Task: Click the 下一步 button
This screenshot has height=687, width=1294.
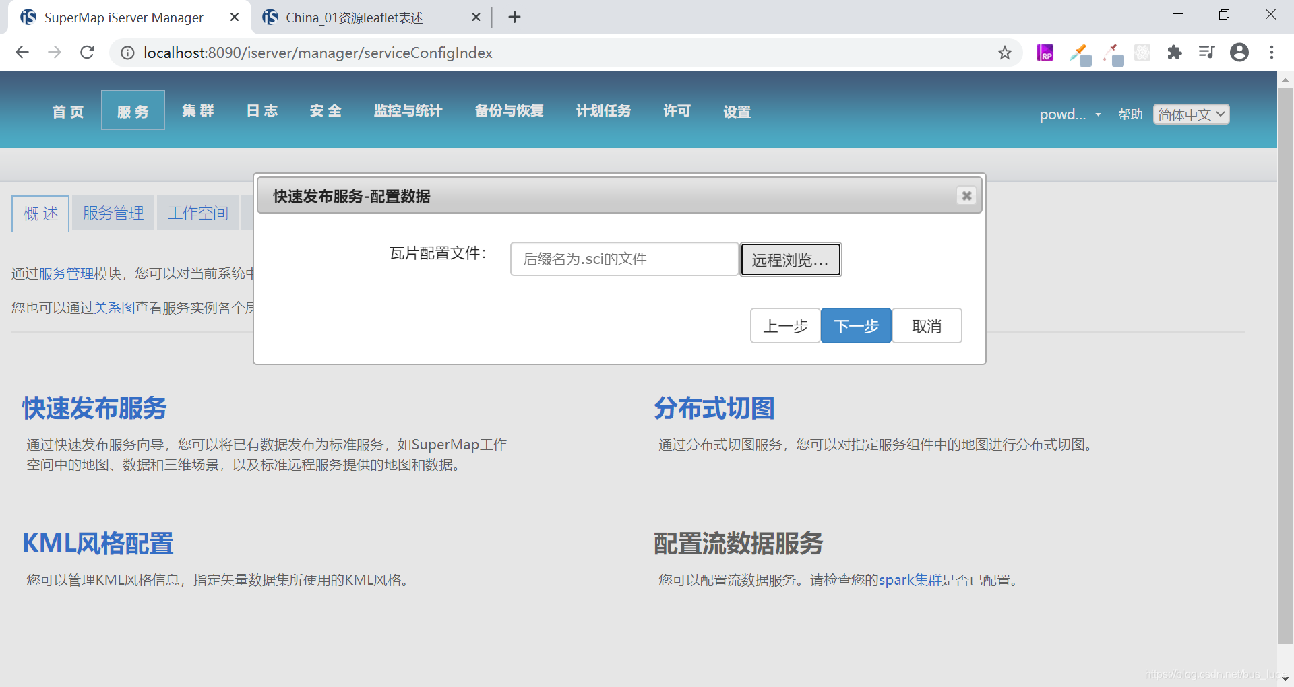Action: (856, 326)
